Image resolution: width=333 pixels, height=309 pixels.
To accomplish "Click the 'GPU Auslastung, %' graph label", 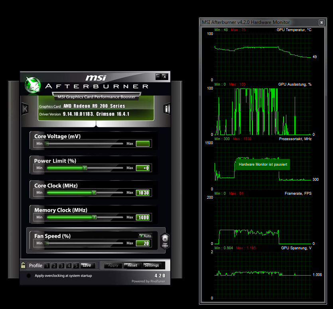I will pos(295,84).
